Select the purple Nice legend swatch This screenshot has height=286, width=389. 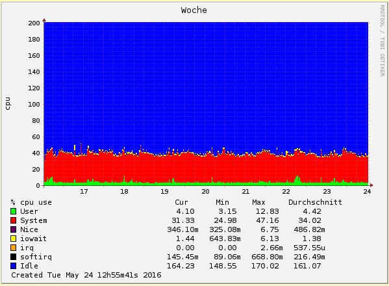(x=14, y=229)
